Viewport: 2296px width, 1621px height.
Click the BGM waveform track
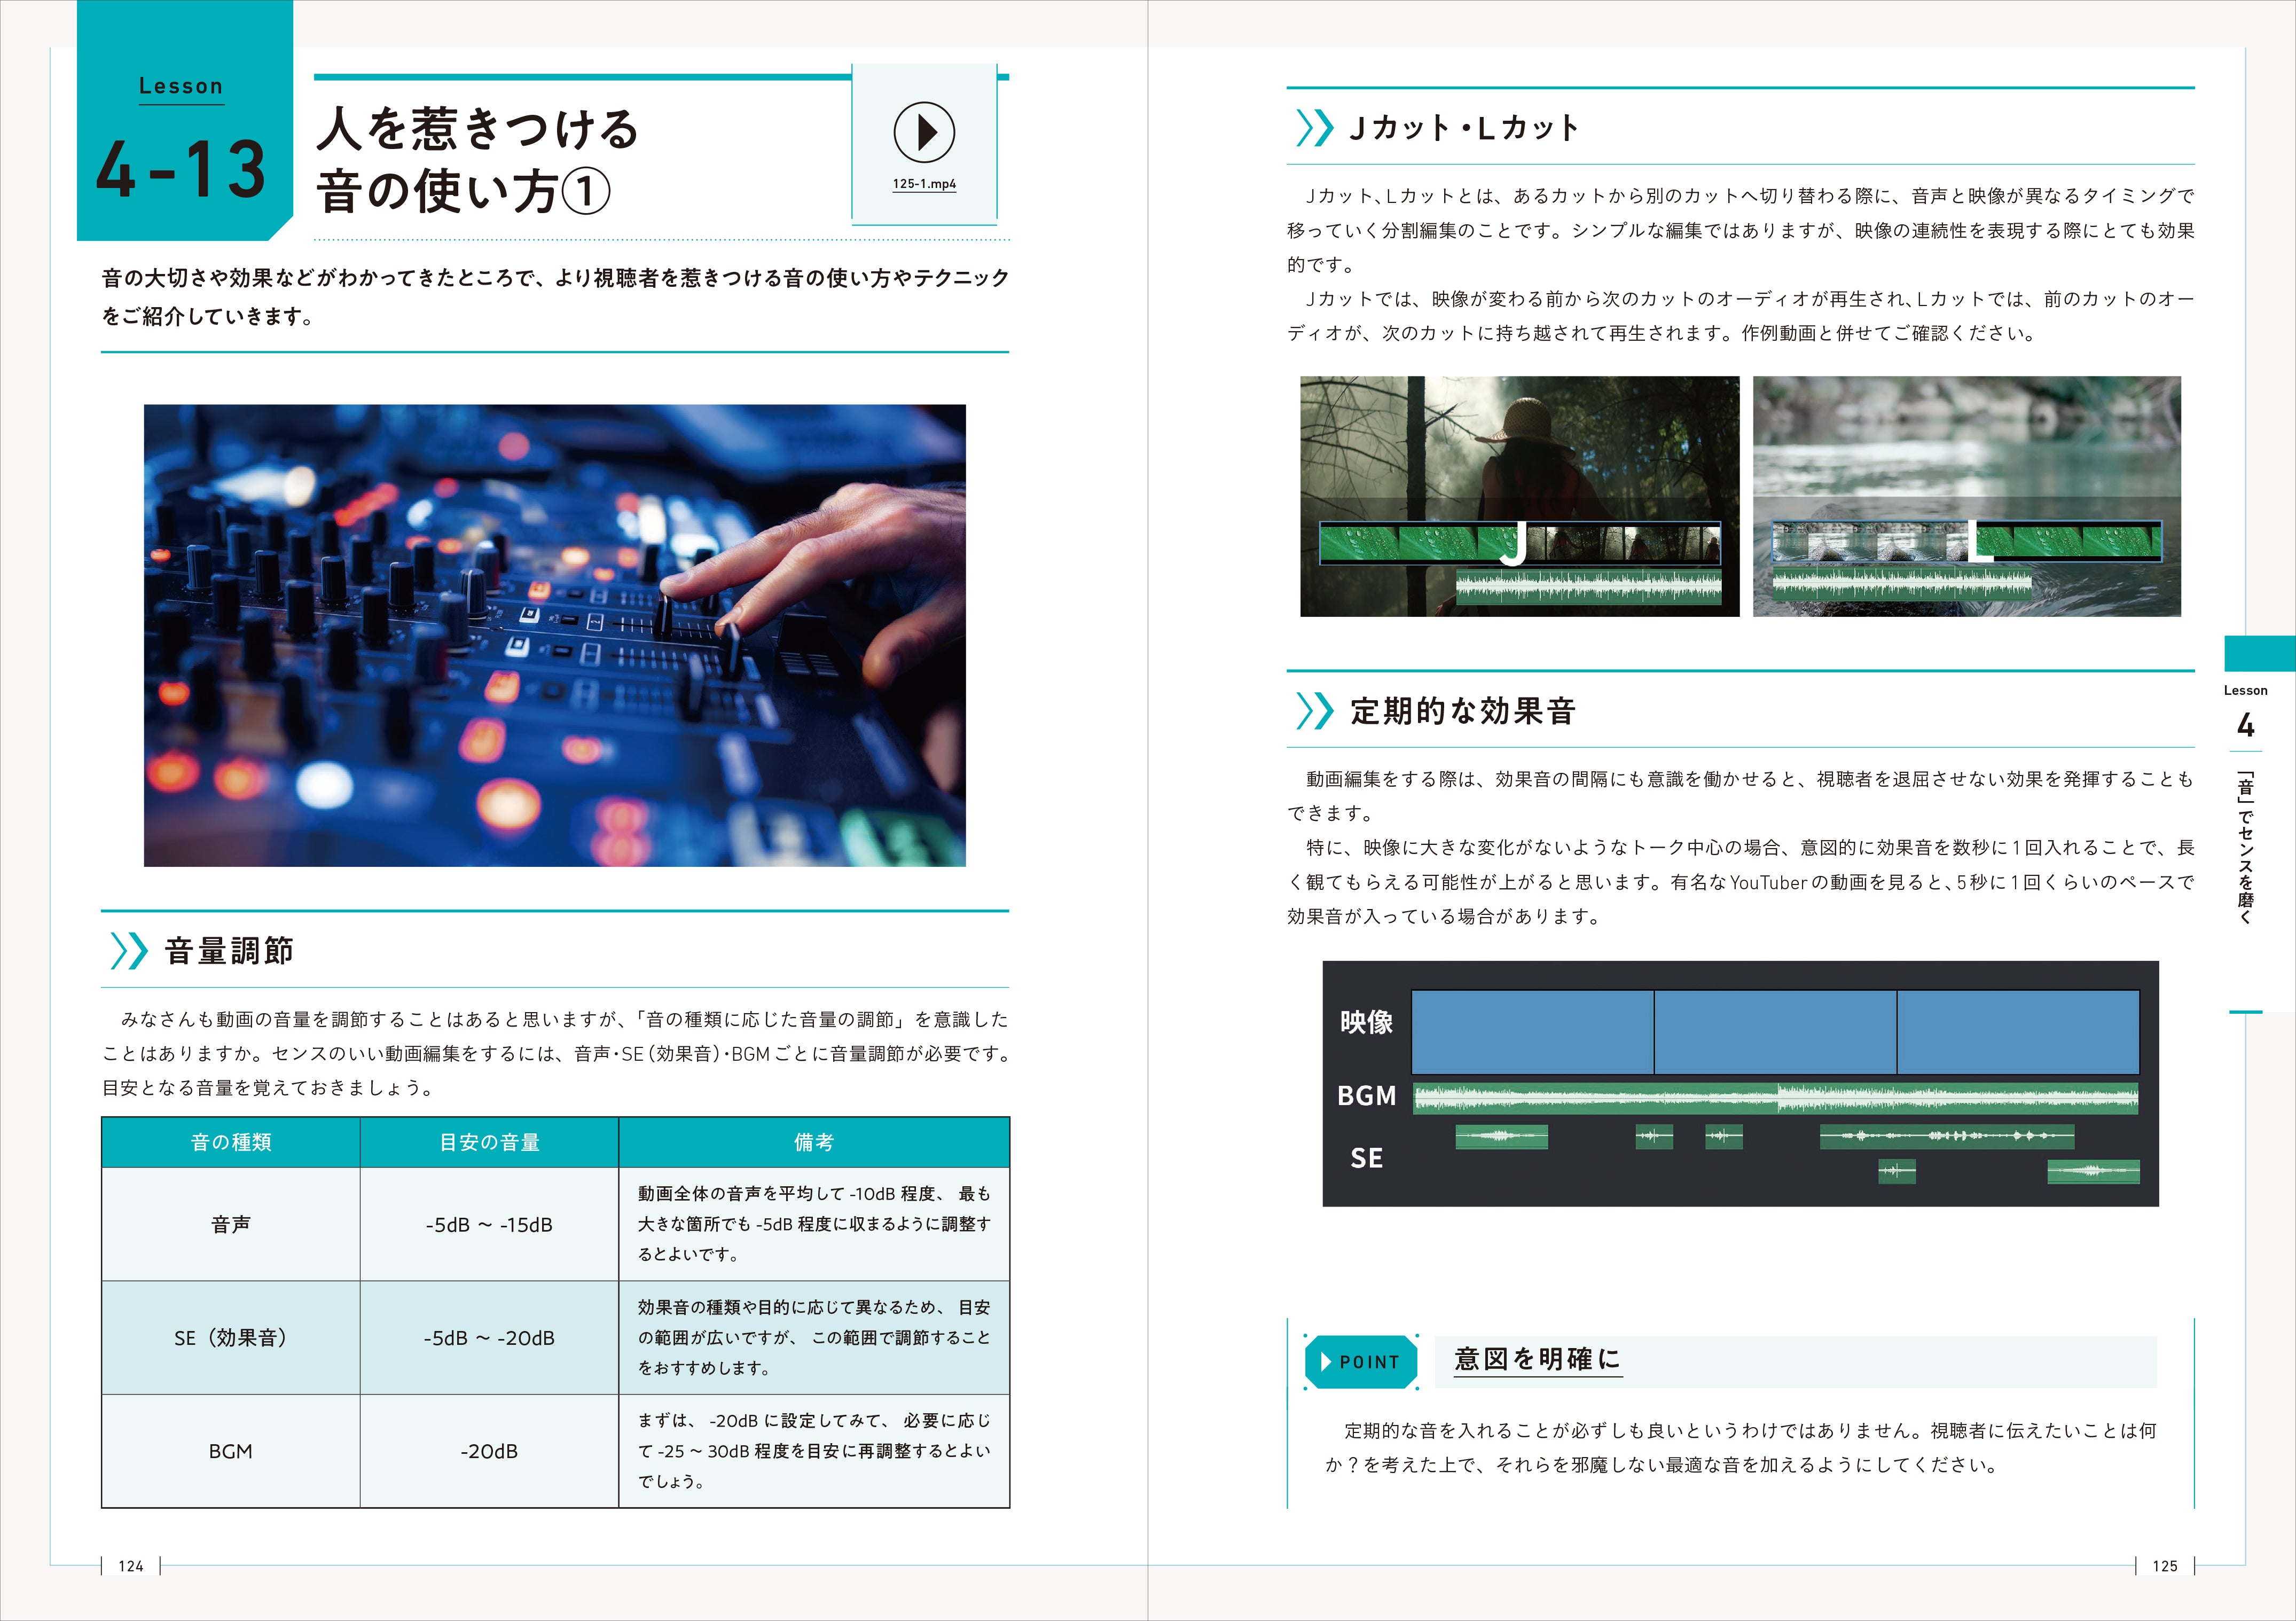[1775, 1098]
